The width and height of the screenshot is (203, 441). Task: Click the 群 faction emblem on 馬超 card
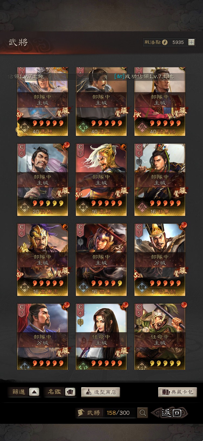25,127
